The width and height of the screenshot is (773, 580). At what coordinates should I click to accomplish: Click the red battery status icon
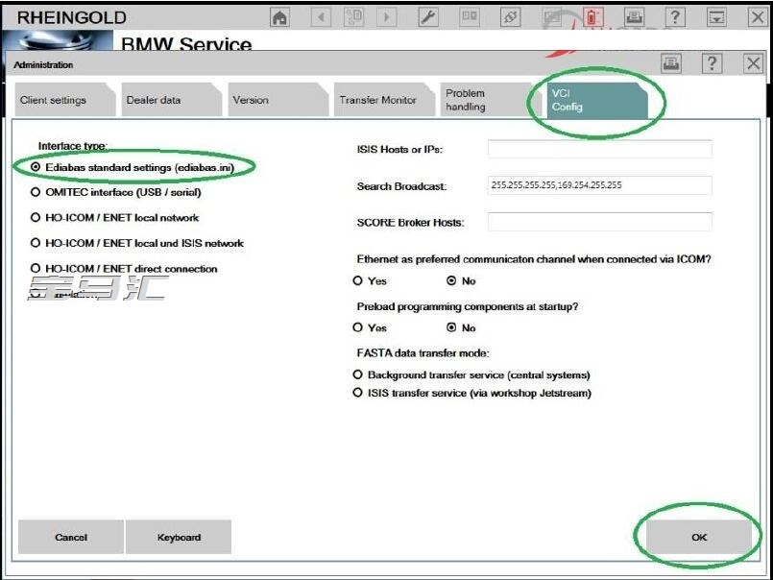(592, 17)
